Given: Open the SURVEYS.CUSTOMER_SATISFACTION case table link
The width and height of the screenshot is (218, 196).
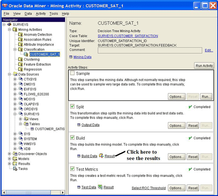Looking at the screenshot, I should coord(128,36).
